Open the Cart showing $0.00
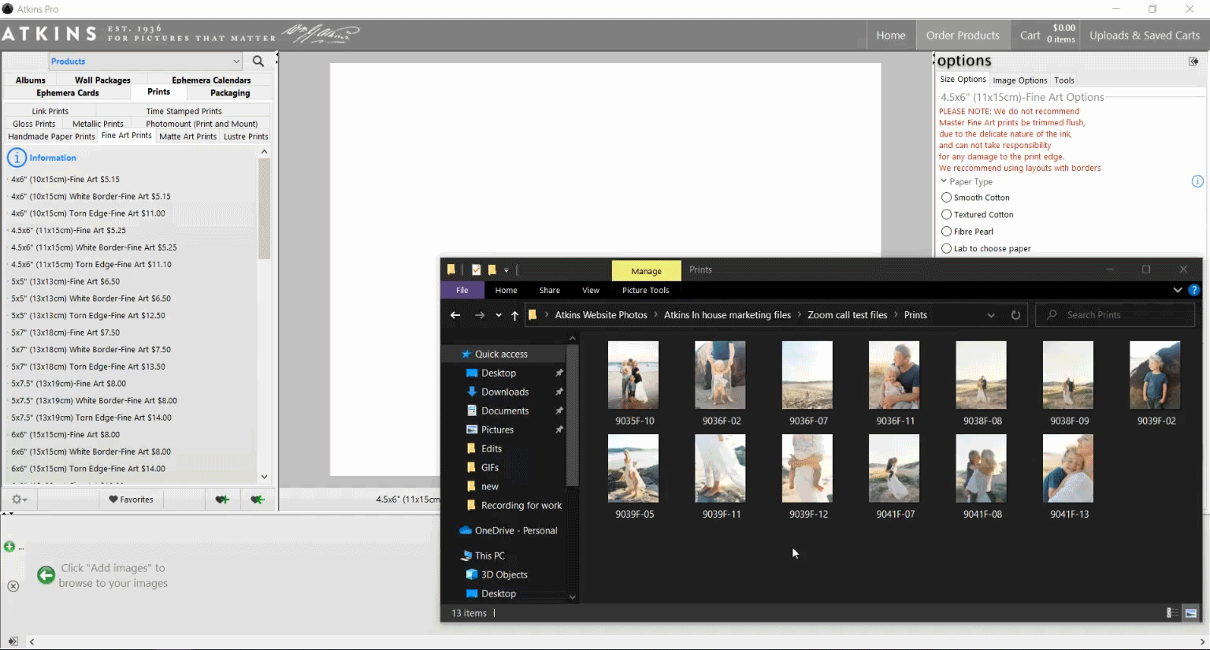The width and height of the screenshot is (1210, 650). [1047, 35]
